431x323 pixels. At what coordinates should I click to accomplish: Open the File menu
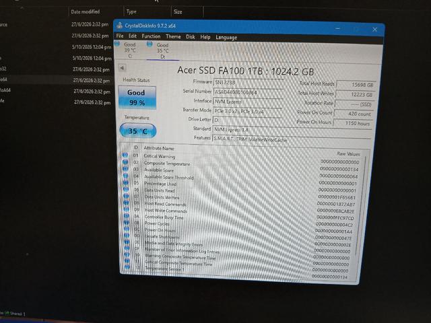tap(120, 36)
